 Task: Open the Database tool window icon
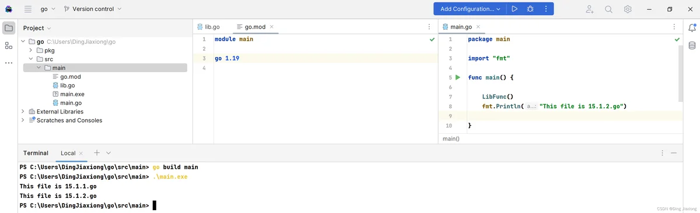tap(692, 45)
